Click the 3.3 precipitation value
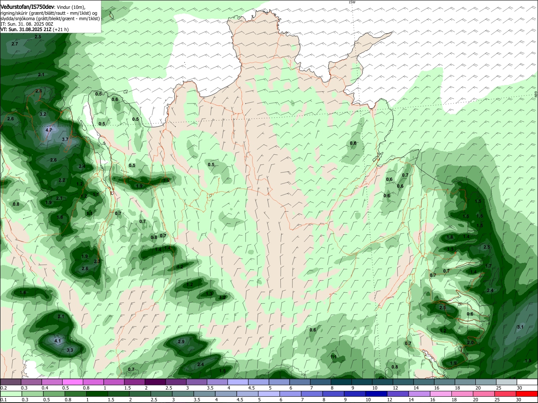 [x=70, y=350]
